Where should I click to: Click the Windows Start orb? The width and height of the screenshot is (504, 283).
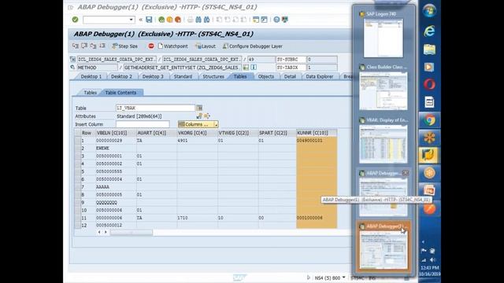point(429,10)
